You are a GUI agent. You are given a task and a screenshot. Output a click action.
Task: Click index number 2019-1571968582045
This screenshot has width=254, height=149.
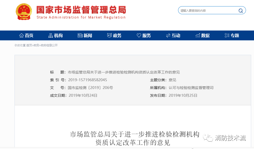point(87,80)
